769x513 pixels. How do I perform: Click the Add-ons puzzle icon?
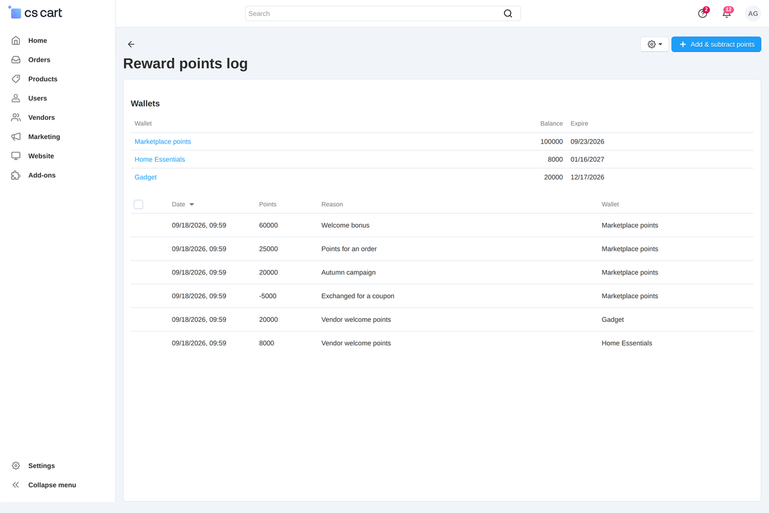coord(16,175)
